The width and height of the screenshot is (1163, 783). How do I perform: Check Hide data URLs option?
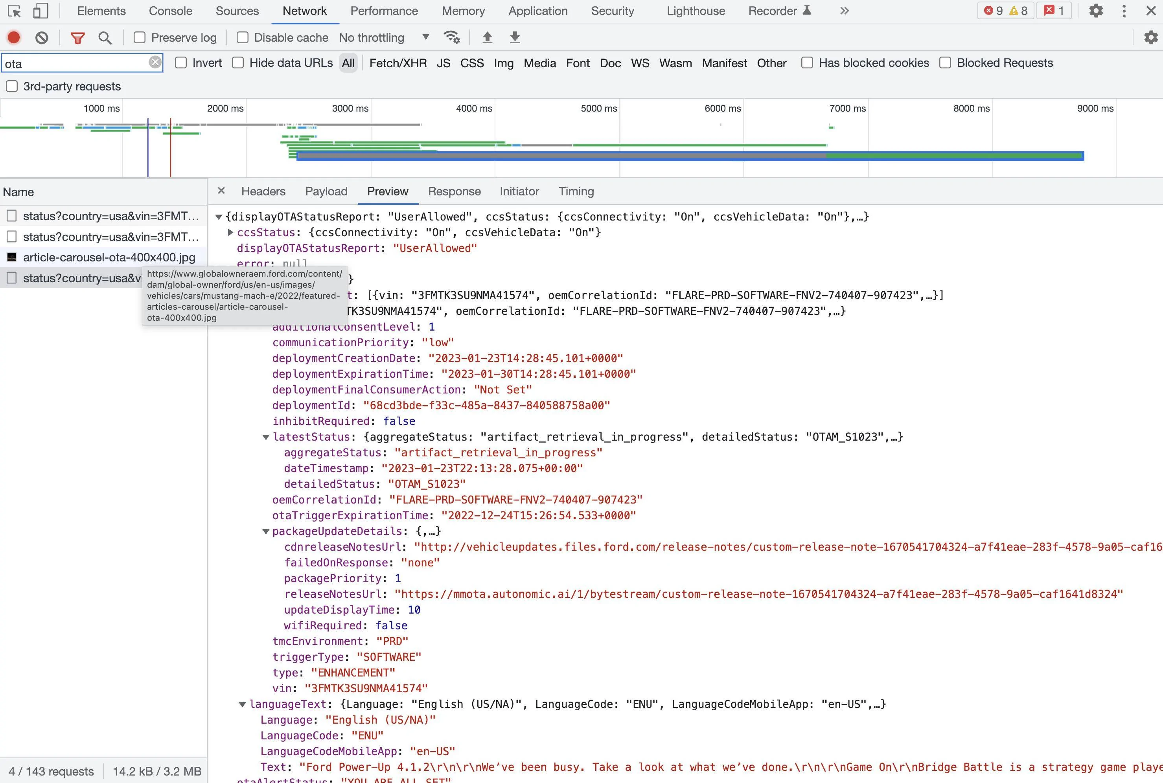click(x=238, y=63)
